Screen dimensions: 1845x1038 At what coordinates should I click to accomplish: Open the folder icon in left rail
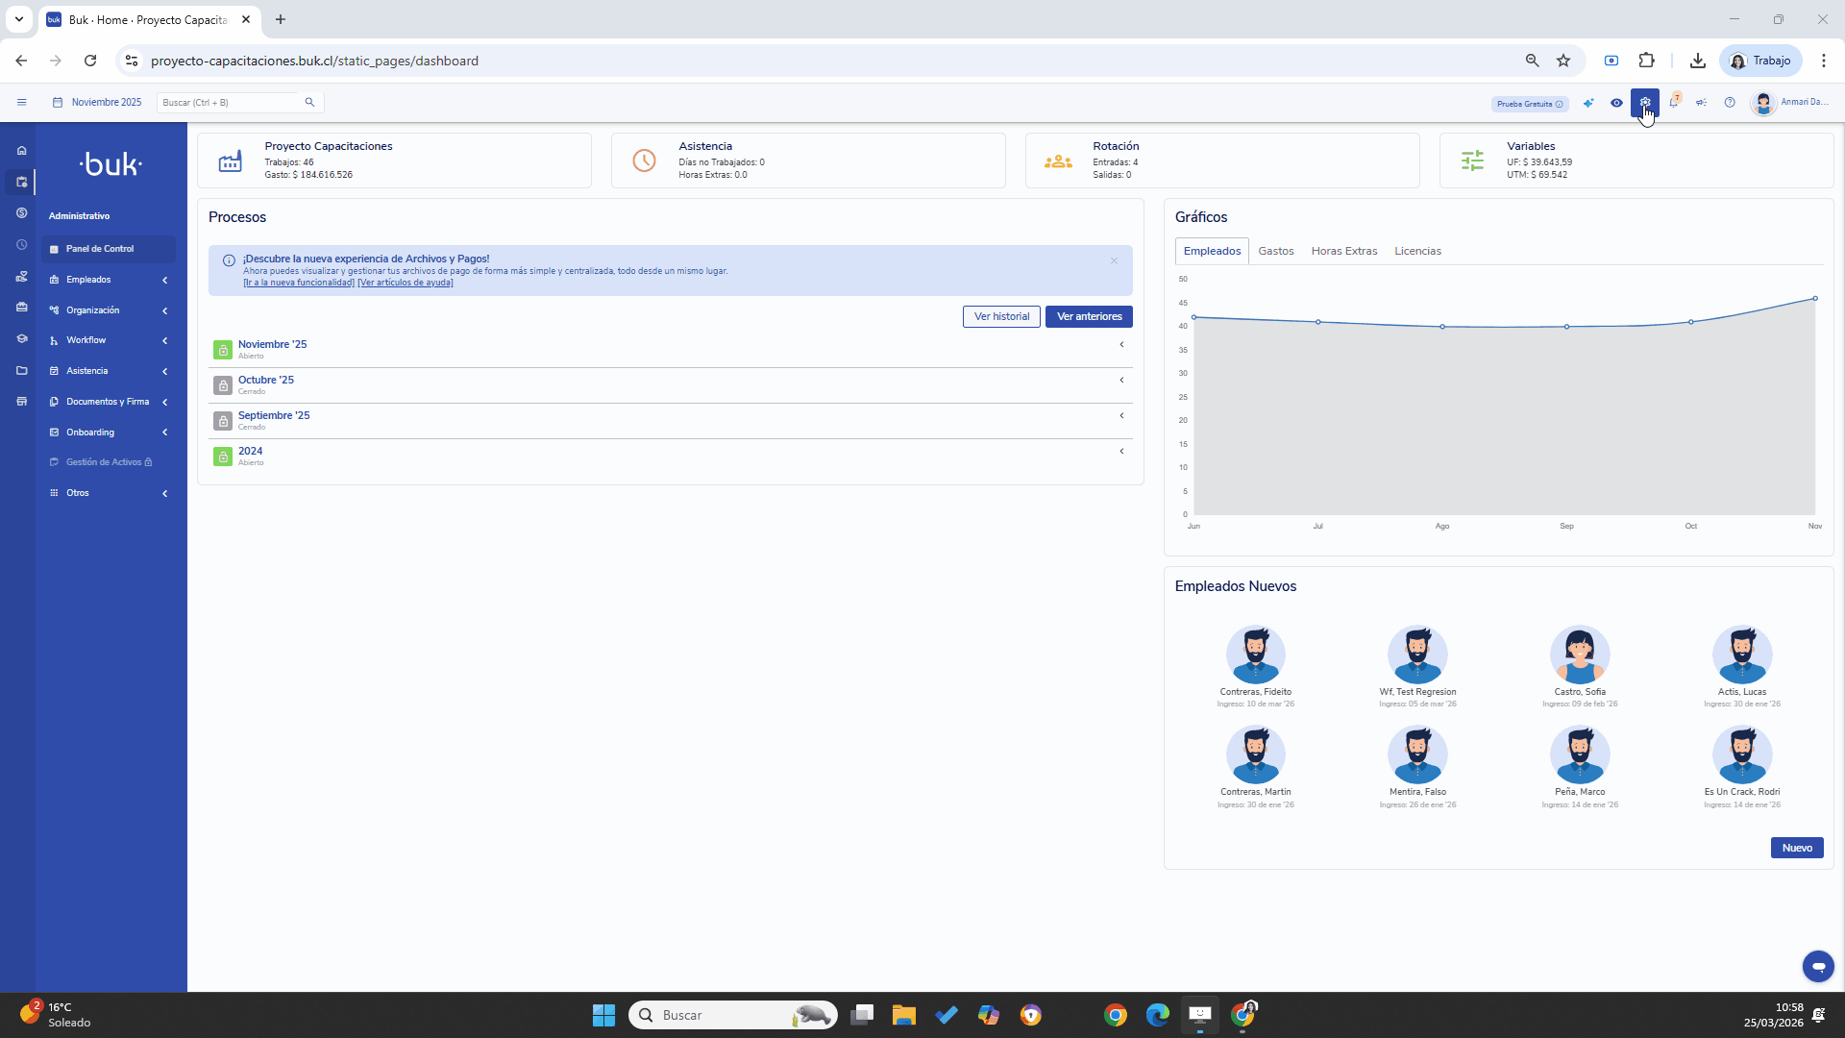click(21, 371)
